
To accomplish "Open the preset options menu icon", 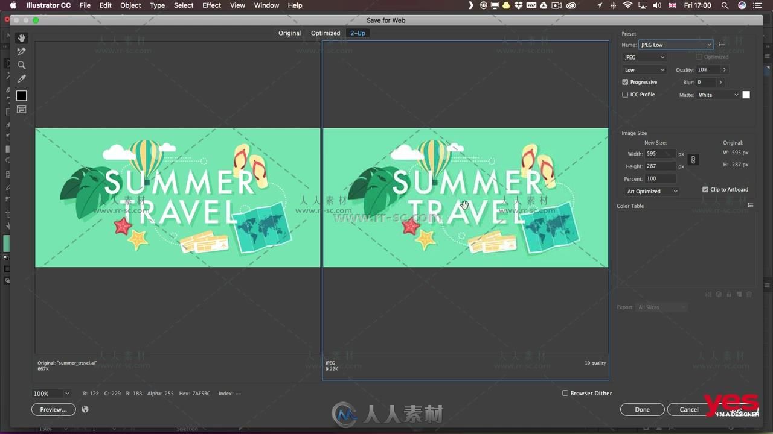I will (722, 45).
